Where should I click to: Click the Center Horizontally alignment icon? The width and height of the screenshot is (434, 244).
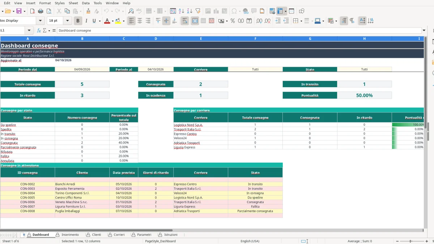140,21
